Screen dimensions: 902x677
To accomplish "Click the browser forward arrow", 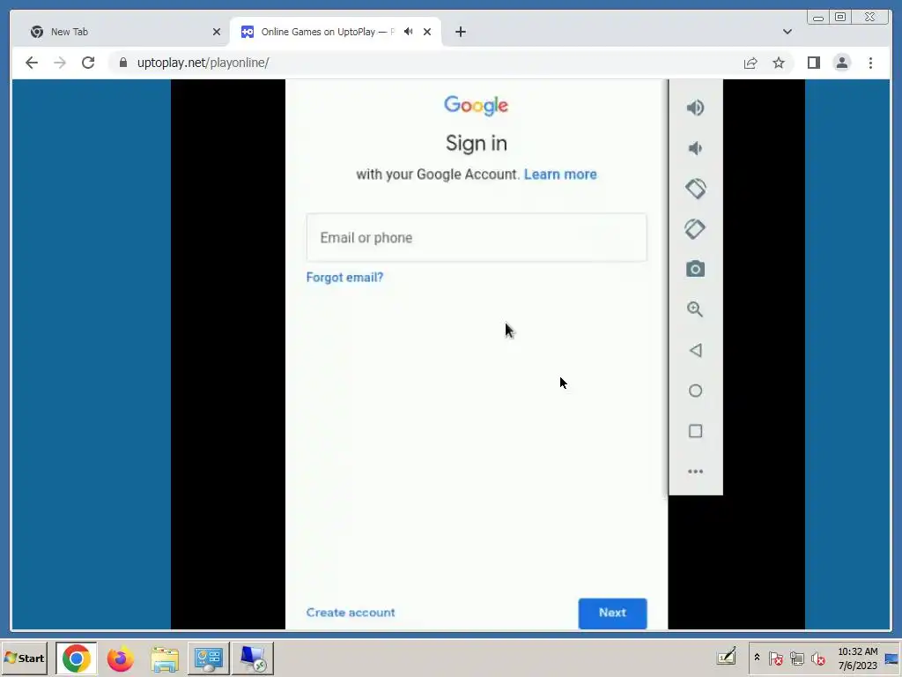I will pyautogui.click(x=60, y=63).
